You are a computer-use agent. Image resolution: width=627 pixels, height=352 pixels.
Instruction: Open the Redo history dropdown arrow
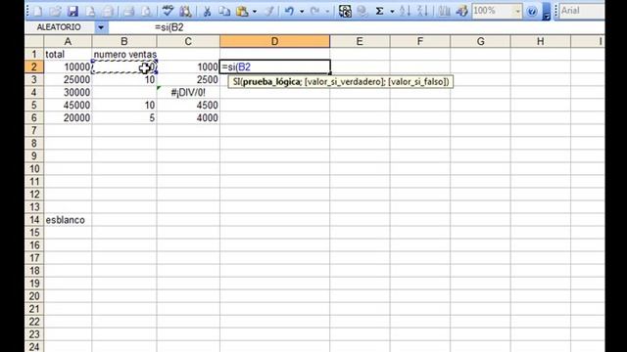click(327, 11)
